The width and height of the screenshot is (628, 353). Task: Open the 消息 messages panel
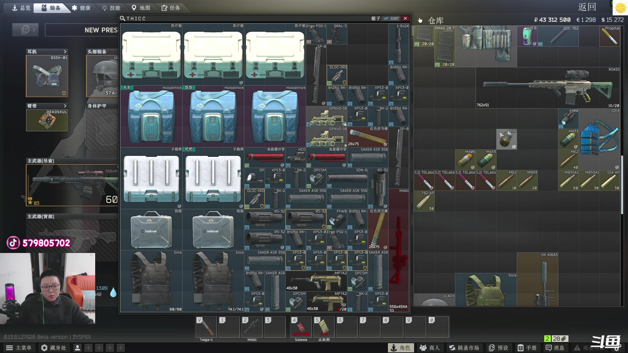(555, 348)
